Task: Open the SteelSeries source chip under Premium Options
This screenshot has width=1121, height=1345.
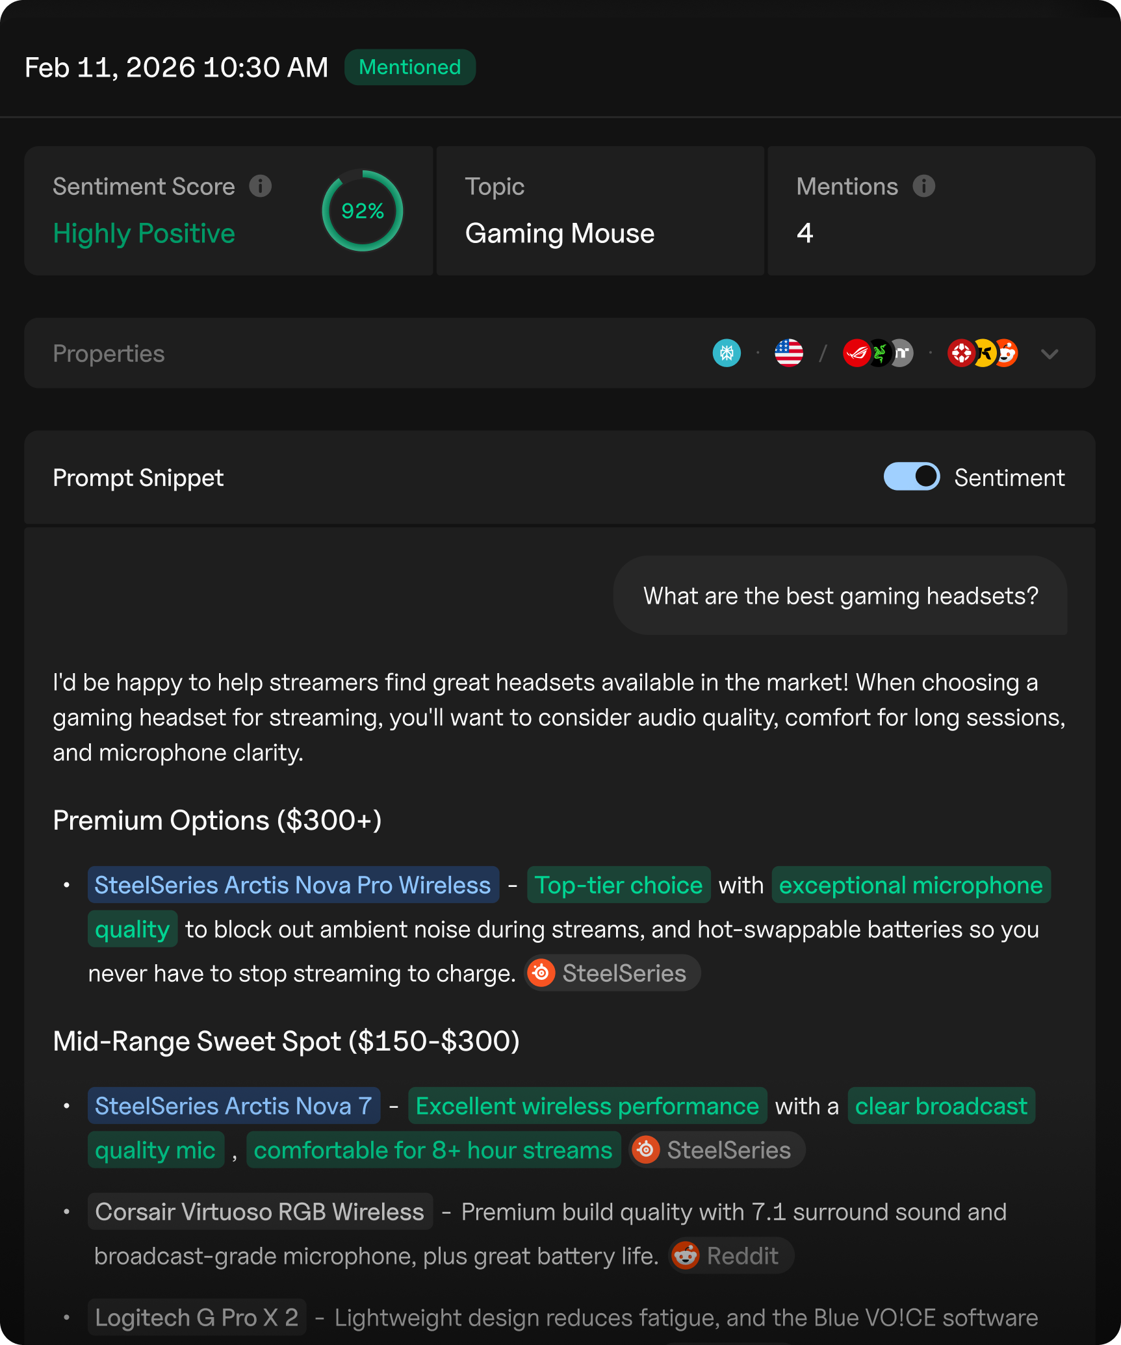Action: [612, 973]
